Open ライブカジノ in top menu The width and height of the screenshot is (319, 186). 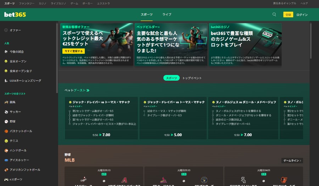58,4
